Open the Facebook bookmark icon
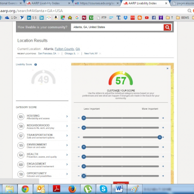The image size is (194, 194). point(154,17)
